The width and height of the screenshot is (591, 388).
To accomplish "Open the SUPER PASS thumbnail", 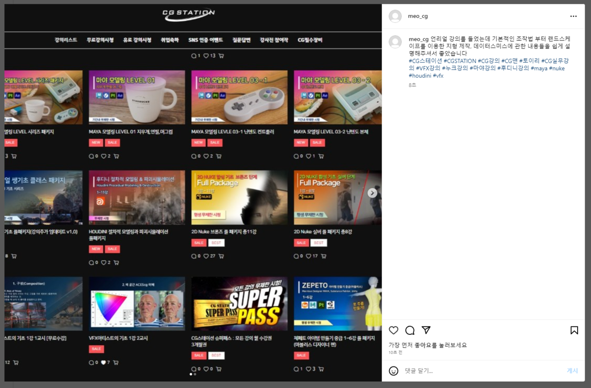I will point(239,303).
